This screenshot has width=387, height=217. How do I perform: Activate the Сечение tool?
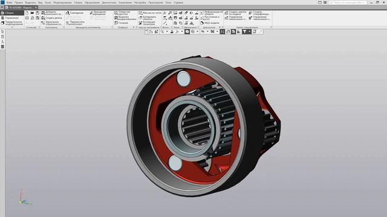[121, 23]
